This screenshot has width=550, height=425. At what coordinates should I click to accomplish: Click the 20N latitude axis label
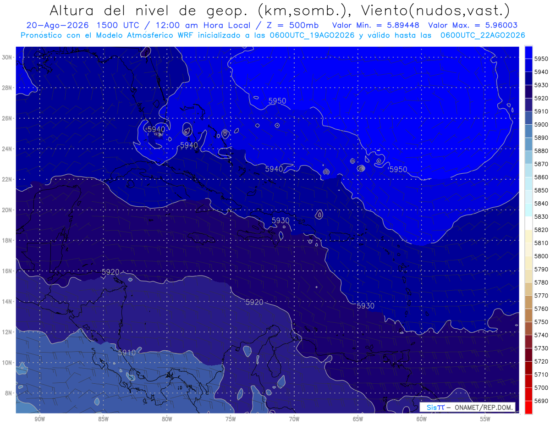click(8, 210)
